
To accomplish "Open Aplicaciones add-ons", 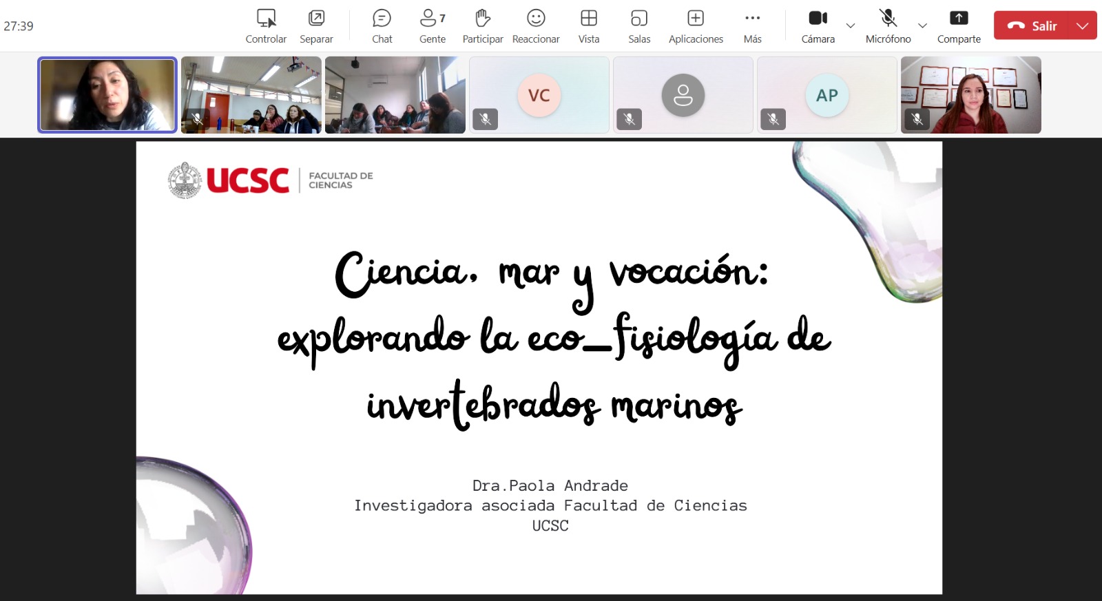I will coord(696,26).
